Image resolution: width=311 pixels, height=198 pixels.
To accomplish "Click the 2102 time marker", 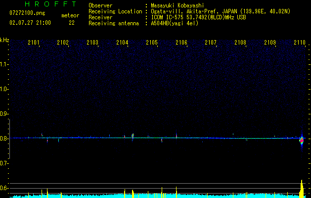I will [x=63, y=42].
